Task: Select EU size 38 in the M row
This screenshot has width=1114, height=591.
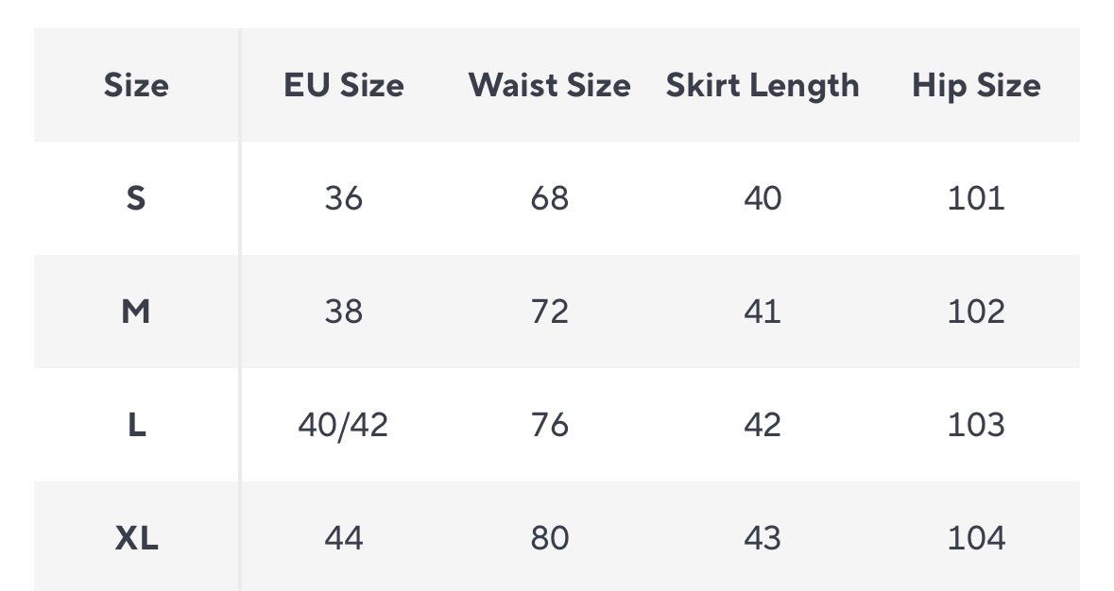Action: point(343,312)
